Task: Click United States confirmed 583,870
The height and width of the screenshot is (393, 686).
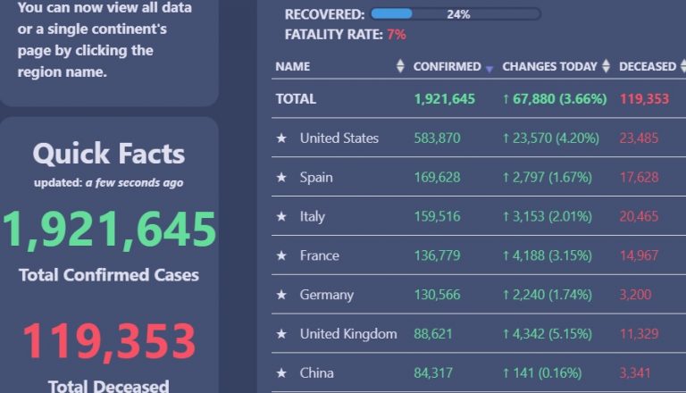Action: (x=437, y=138)
